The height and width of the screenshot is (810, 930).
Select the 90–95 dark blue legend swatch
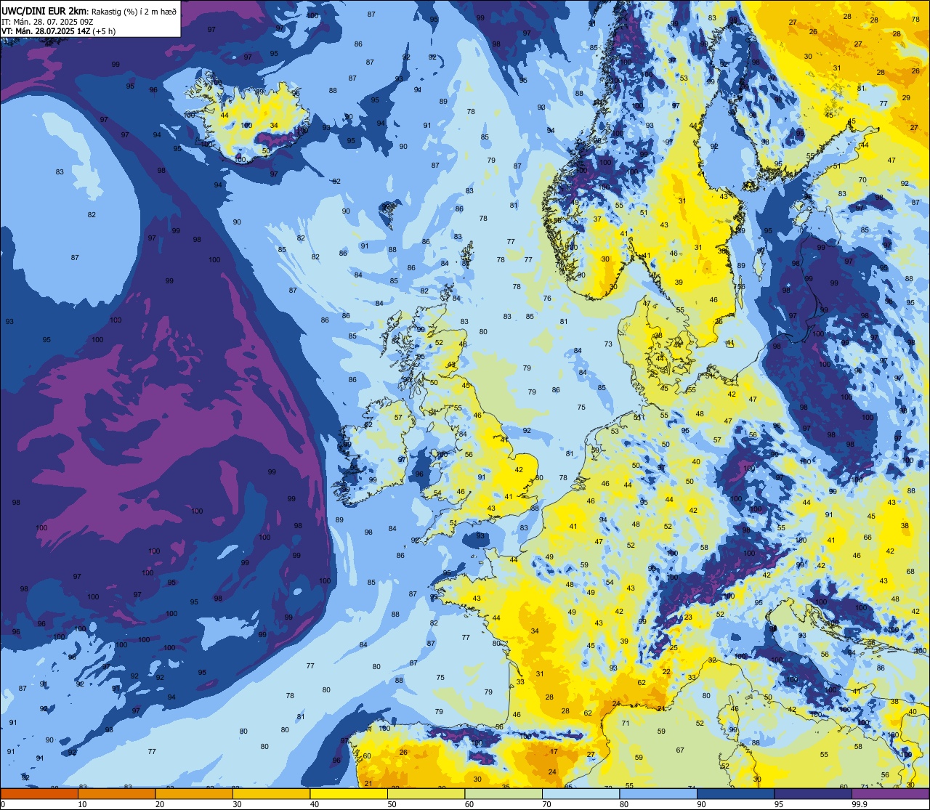[x=735, y=794]
